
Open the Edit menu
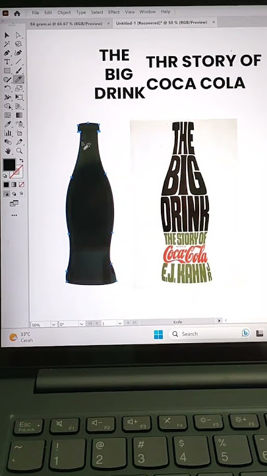[48, 13]
